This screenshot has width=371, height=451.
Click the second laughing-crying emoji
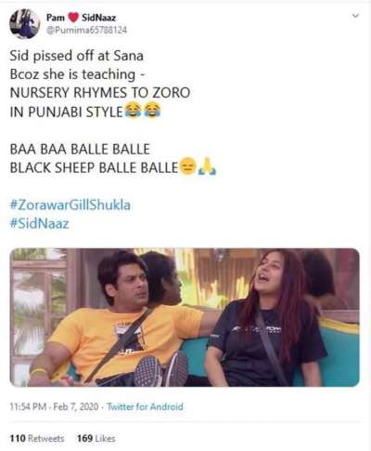[152, 111]
